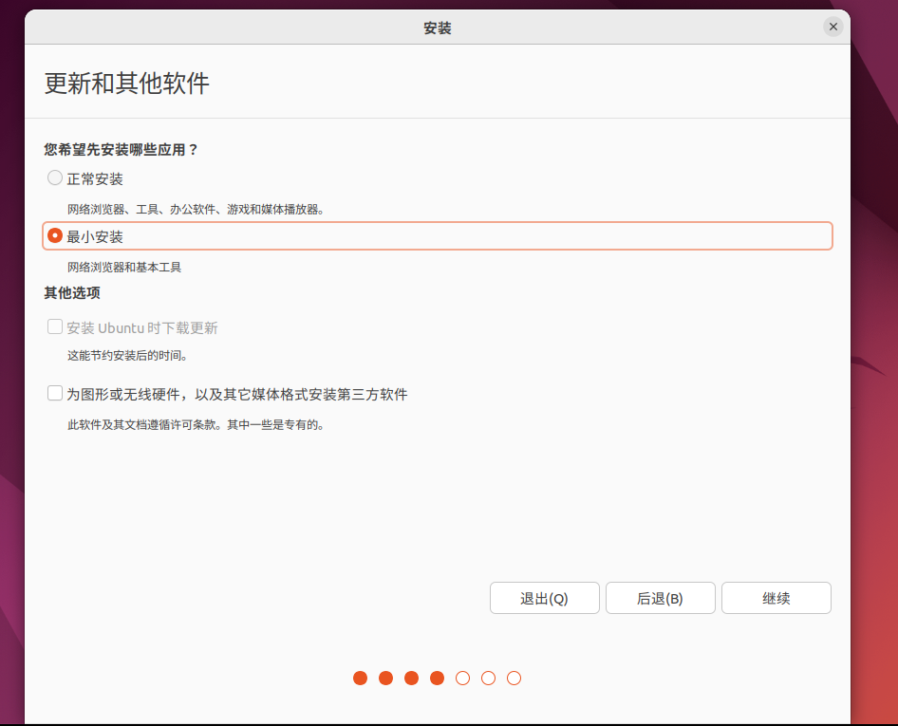
Task: Toggle 安装 Ubuntu 时下载更新 checkbox
Action: click(x=55, y=326)
